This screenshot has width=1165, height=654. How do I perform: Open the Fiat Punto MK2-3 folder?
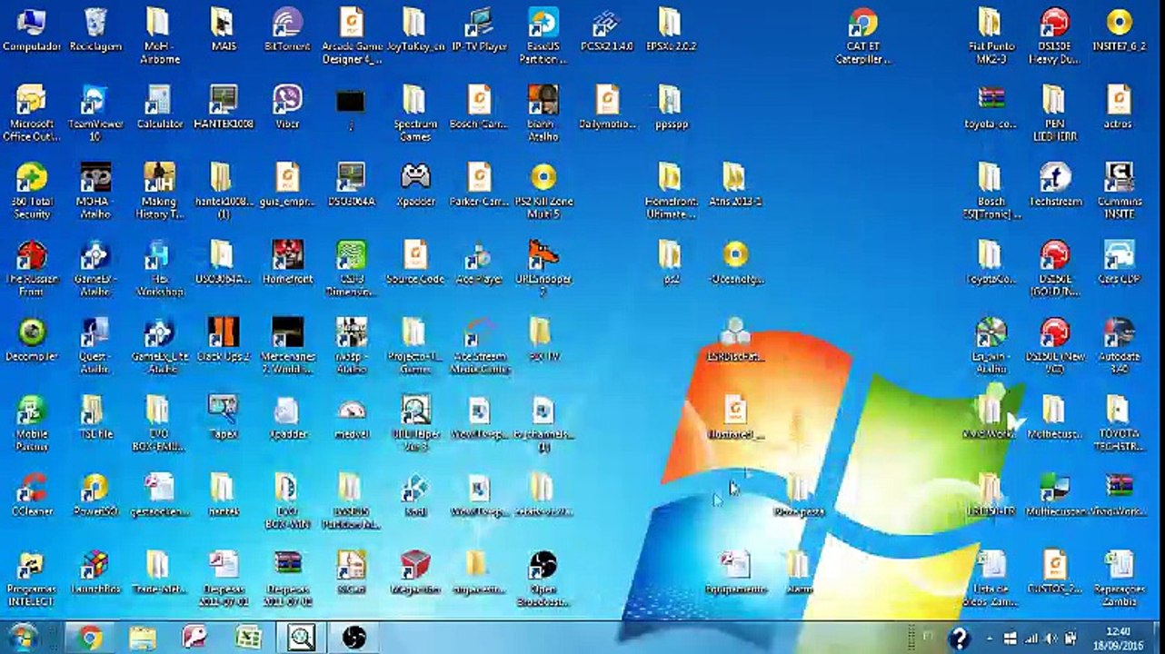point(990,36)
